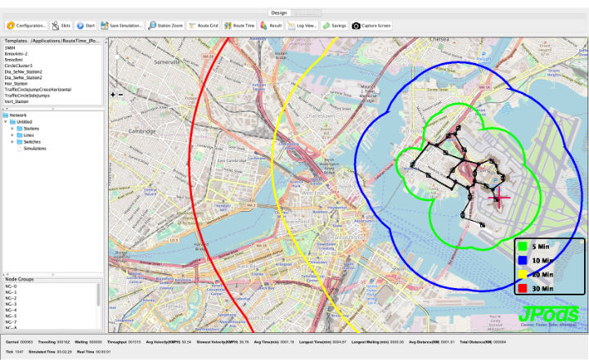Open the Configuration settings
589x360 pixels.
pos(25,25)
